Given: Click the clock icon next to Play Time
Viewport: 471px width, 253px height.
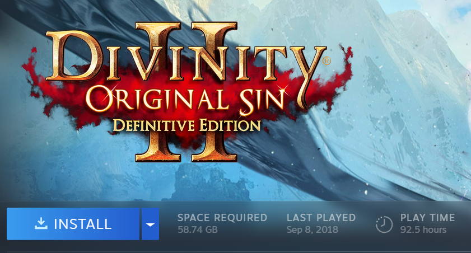Looking at the screenshot, I should (x=384, y=224).
